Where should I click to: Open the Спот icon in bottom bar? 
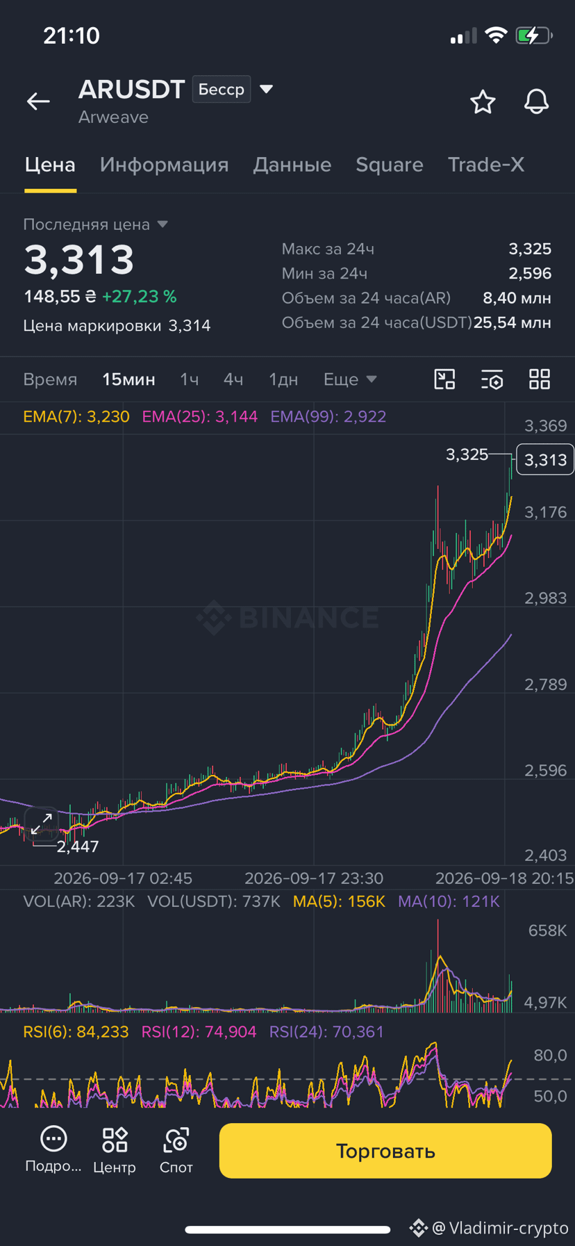(176, 1151)
